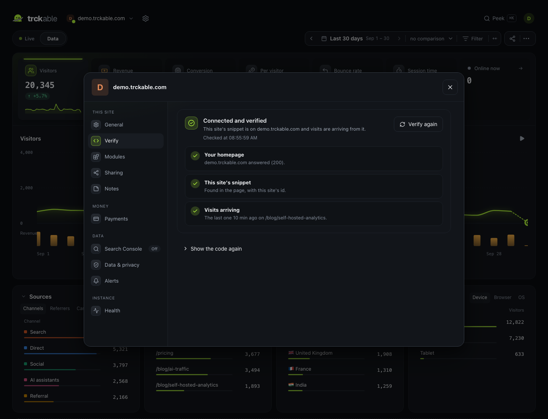Click the Social channel row
548x419 pixels.
76,365
